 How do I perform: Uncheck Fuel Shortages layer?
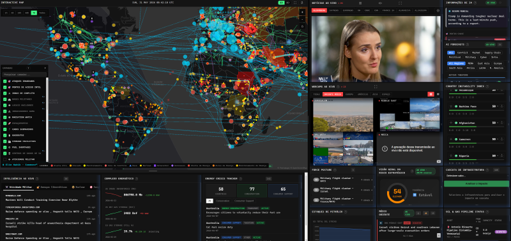point(5,147)
